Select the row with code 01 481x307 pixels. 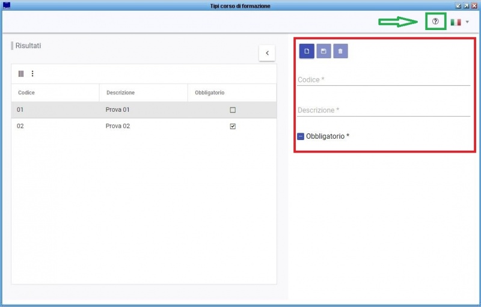(x=144, y=110)
